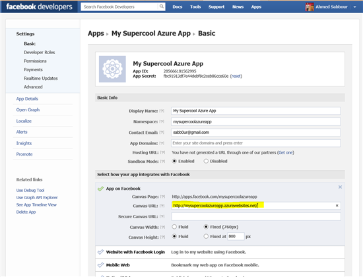Select Canvas Height Fixed at radio button
This screenshot has height=277, width=363.
coord(206,236)
